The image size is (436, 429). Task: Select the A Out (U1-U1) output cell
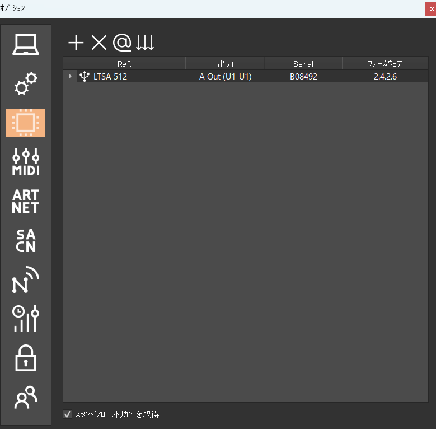coord(225,77)
